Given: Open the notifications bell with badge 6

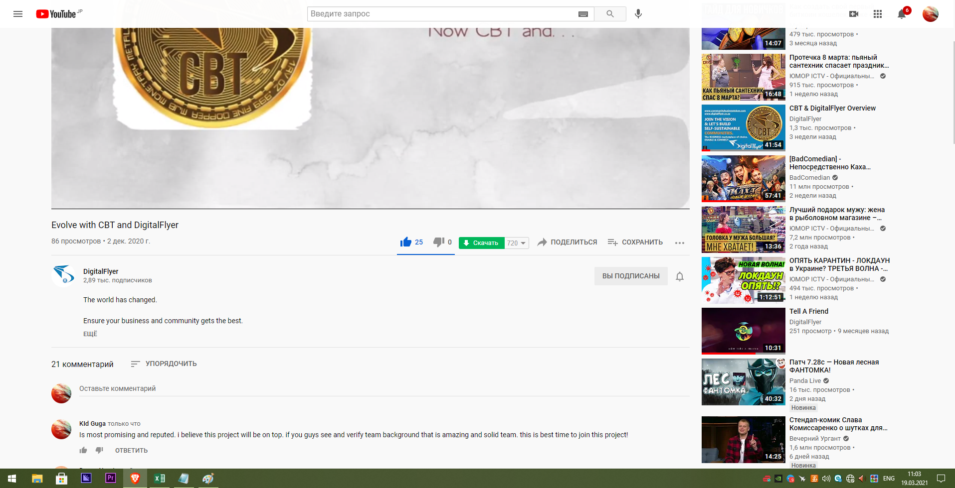Looking at the screenshot, I should click(x=902, y=14).
